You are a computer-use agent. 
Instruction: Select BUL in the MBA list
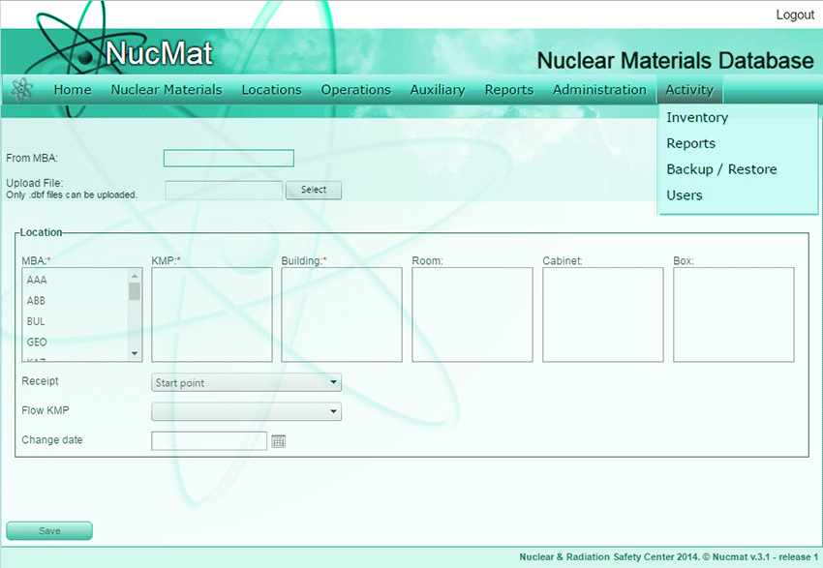[36, 321]
